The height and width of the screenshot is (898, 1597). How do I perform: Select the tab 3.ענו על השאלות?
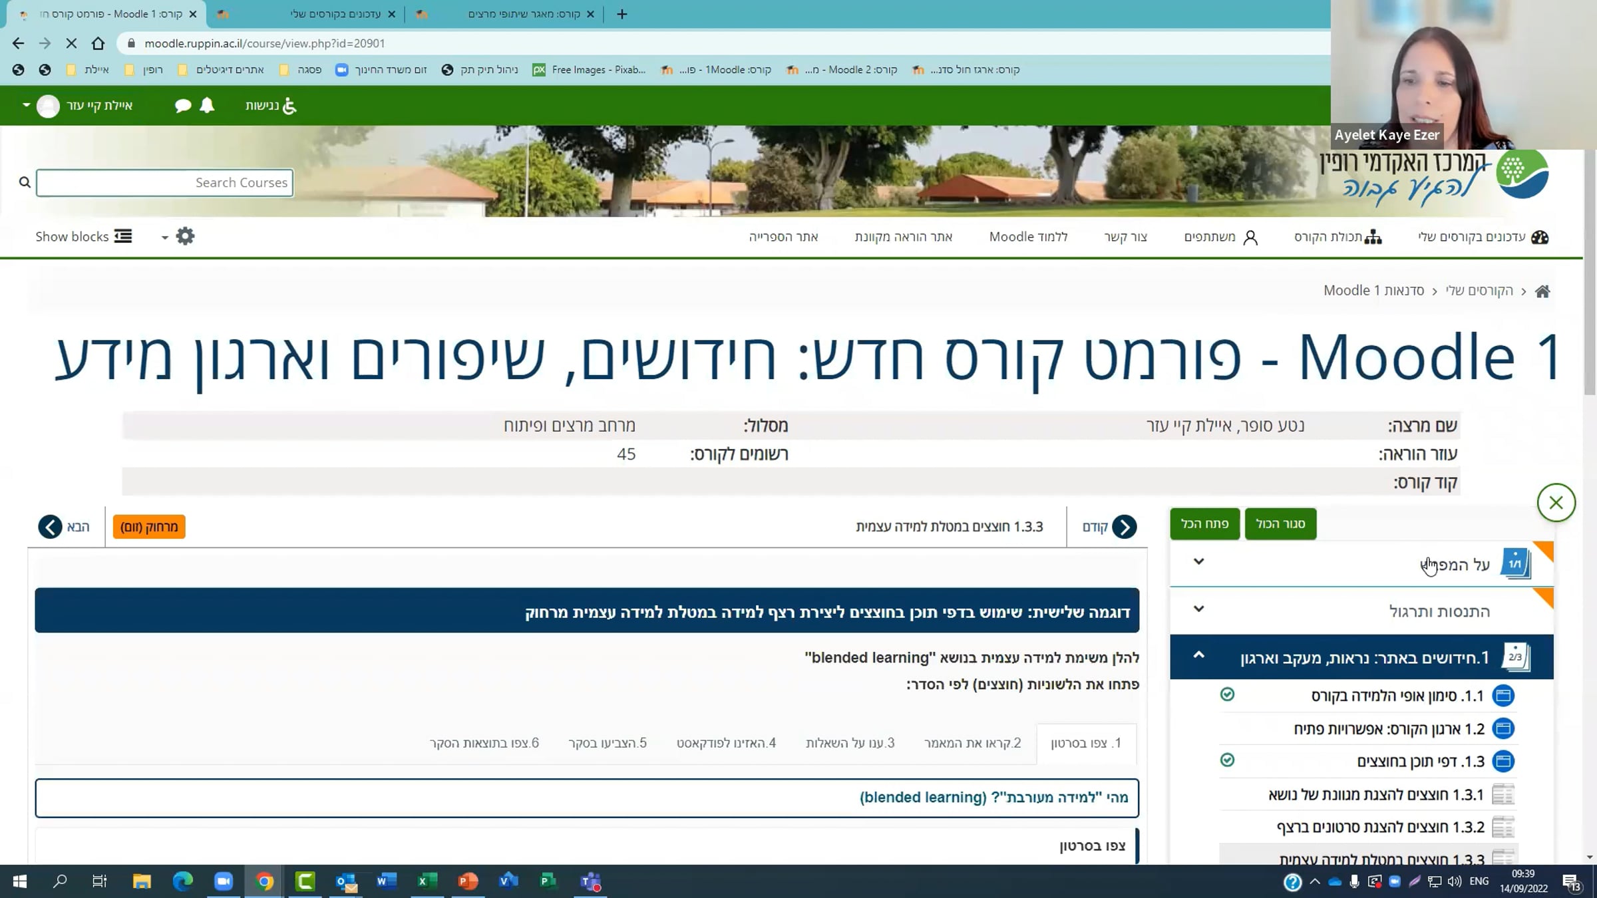[x=850, y=743]
